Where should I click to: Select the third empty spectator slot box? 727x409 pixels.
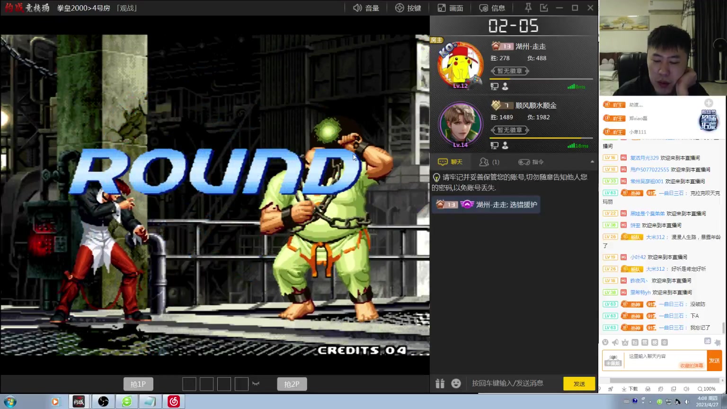tap(224, 384)
